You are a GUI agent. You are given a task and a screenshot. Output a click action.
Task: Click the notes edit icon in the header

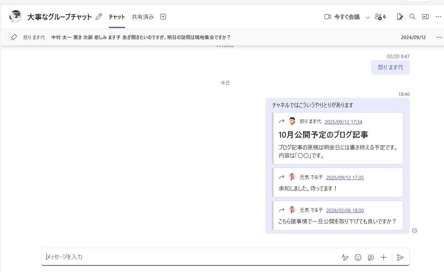pos(400,17)
